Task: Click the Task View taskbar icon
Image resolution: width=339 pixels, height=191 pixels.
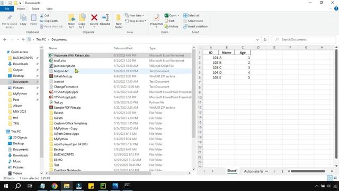Action: coord(30,186)
